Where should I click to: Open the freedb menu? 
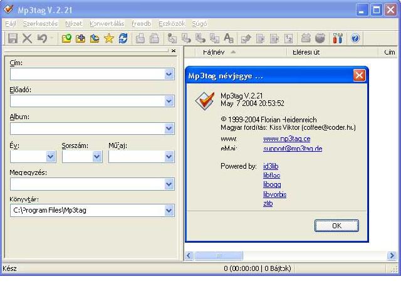tap(141, 24)
